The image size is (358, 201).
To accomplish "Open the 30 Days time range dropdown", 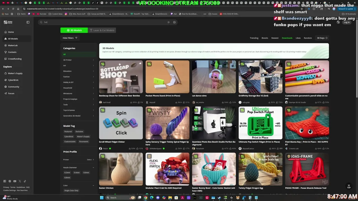I will pos(322,38).
